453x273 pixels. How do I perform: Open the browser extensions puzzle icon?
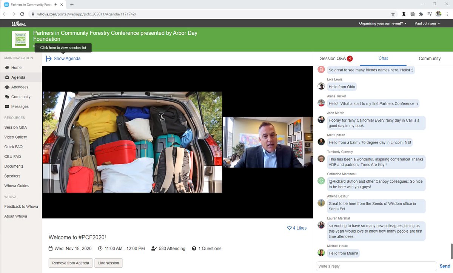point(421,14)
